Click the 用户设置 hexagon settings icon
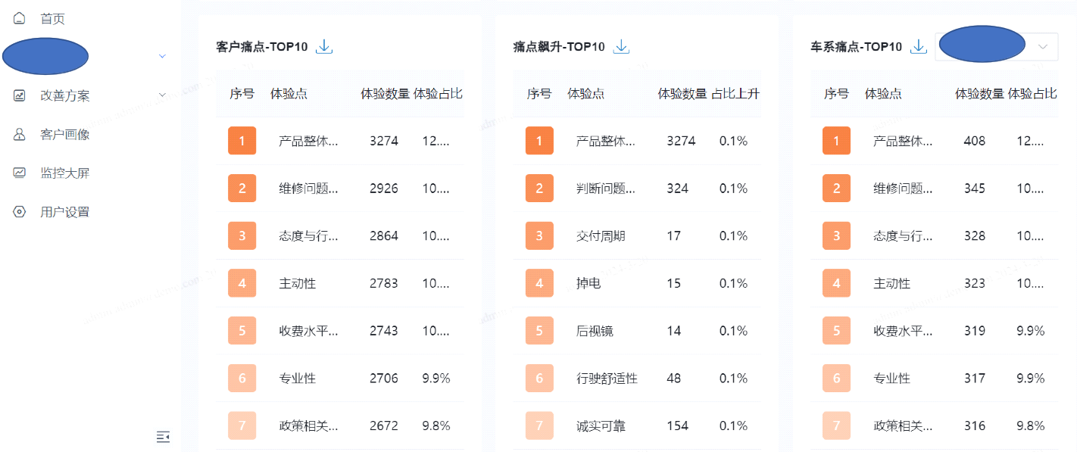The width and height of the screenshot is (1077, 452). 20,212
